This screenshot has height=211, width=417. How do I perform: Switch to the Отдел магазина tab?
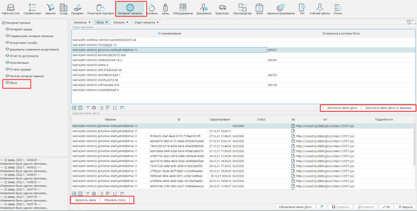pos(144,22)
